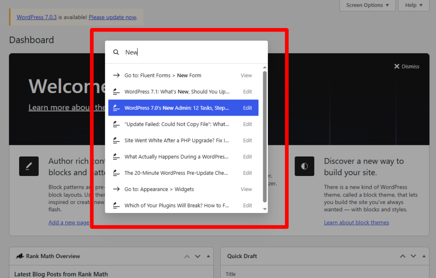This screenshot has height=278, width=436.
Task: Click post icon beside What Actually Happens result
Action: tap(116, 156)
